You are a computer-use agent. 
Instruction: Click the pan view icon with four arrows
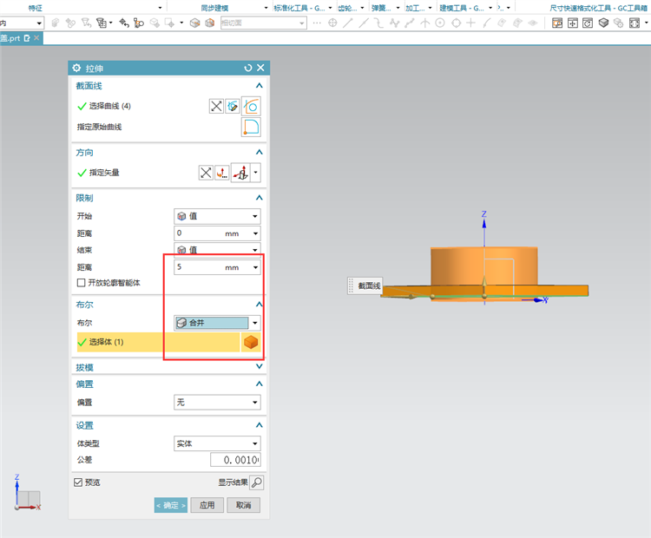(573, 23)
